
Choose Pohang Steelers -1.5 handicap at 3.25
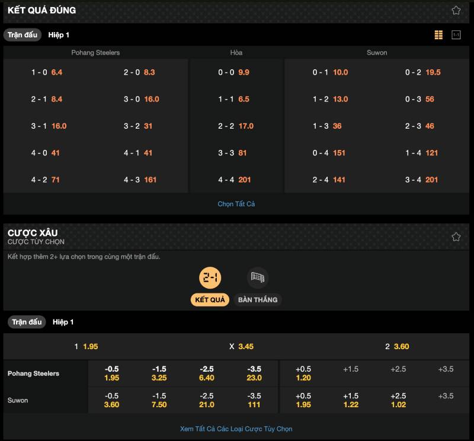[x=159, y=373]
